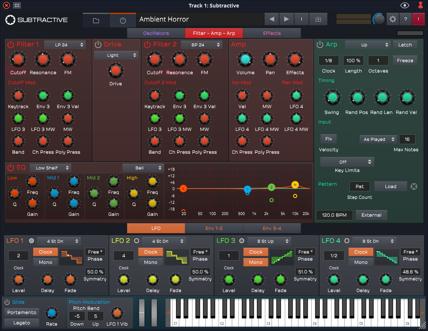This screenshot has height=331, width=428.
Task: Click the mod wheel slider
Action: click(154, 312)
